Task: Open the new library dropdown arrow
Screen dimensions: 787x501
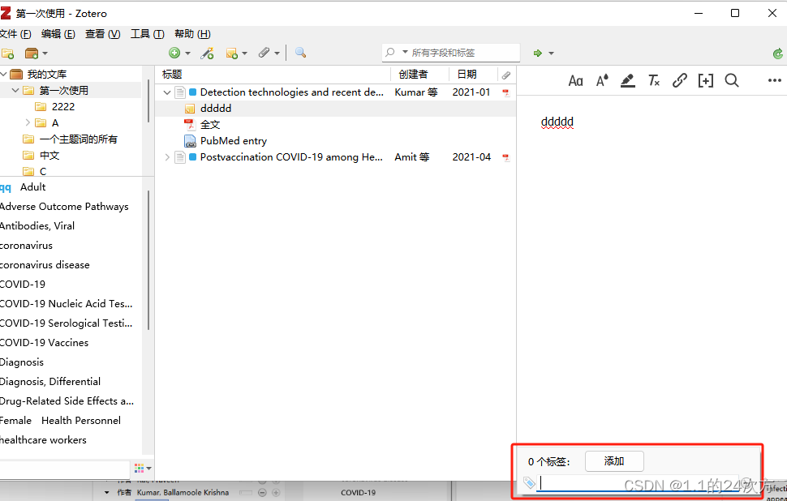Action: pyautogui.click(x=45, y=54)
